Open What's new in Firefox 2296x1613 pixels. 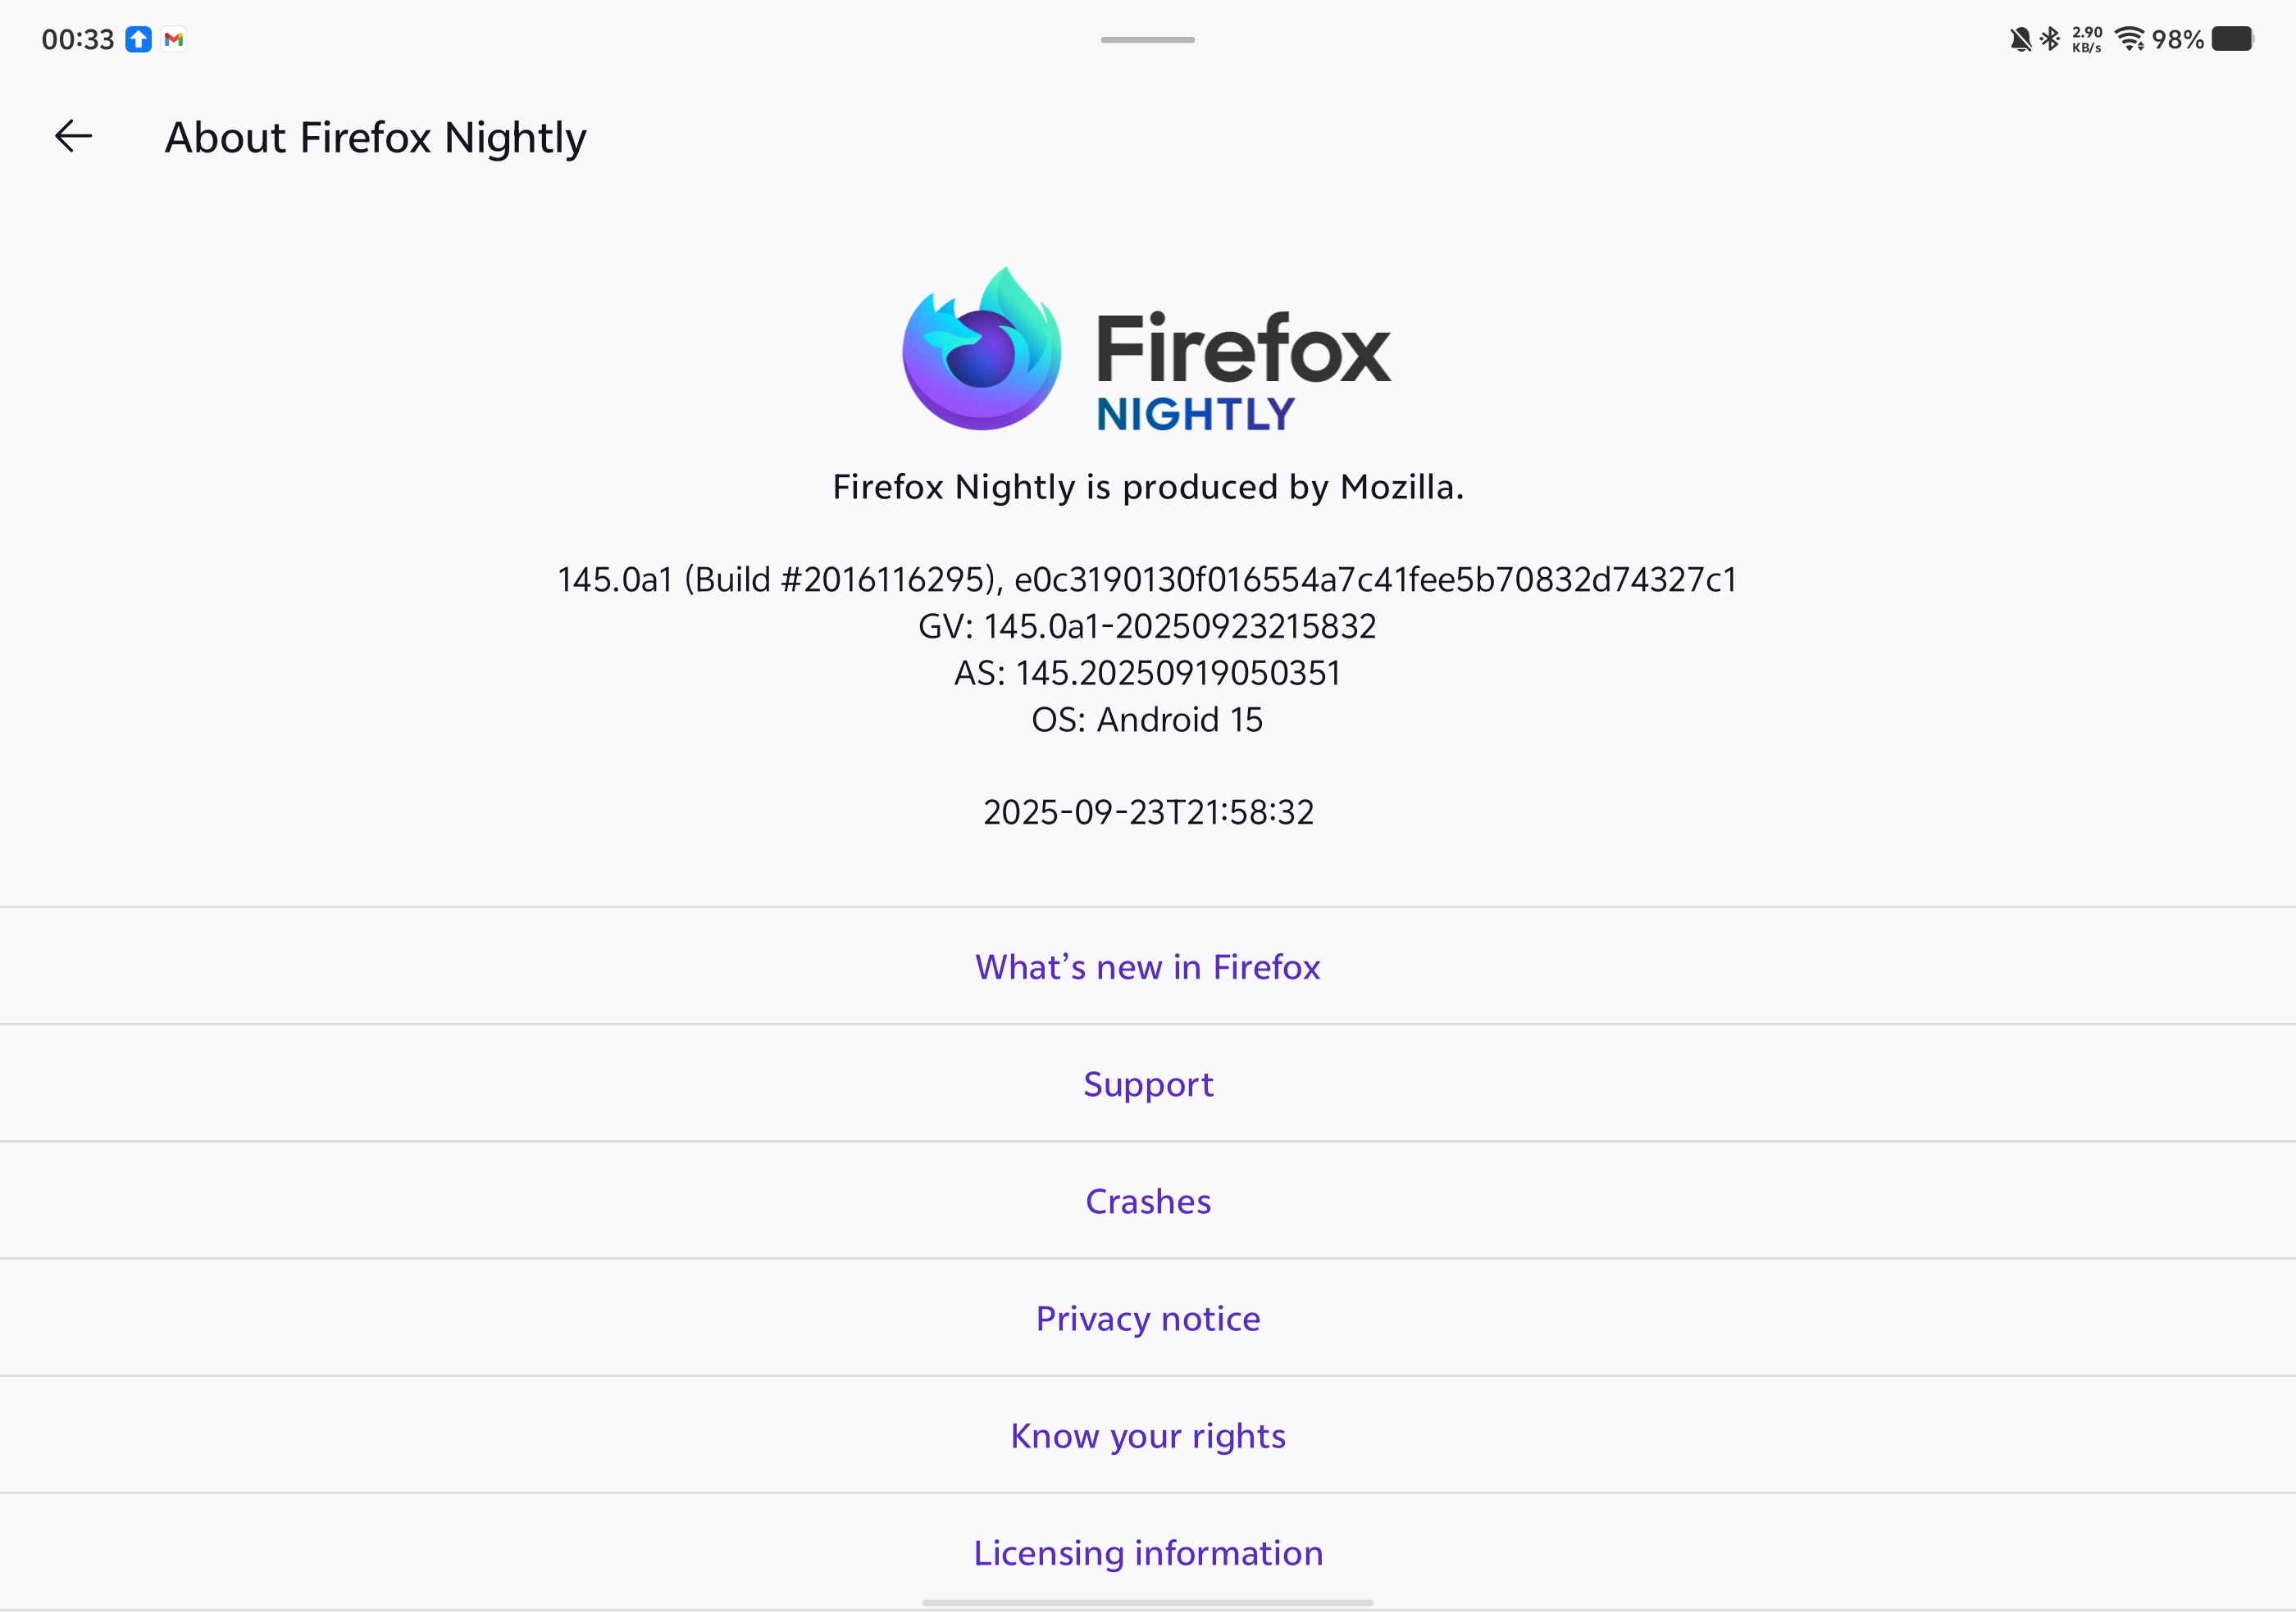[x=1147, y=967]
